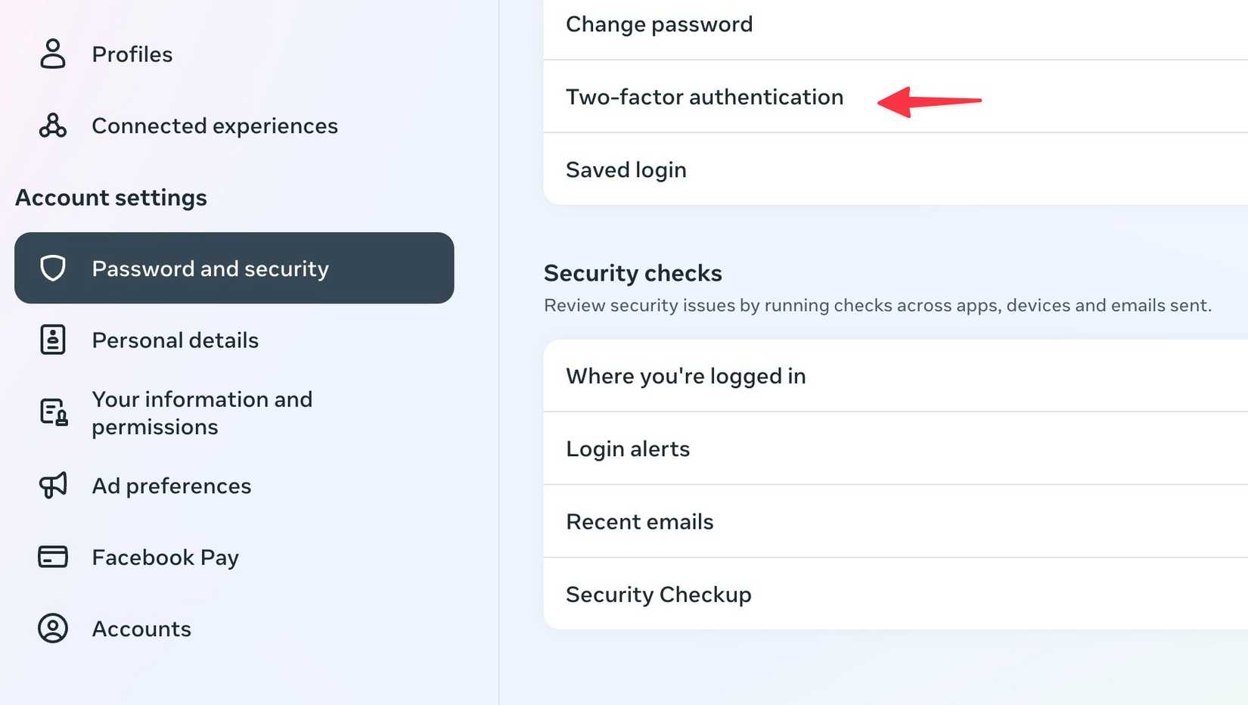Click the Connected experiences icon
1248x705 pixels.
click(x=51, y=126)
